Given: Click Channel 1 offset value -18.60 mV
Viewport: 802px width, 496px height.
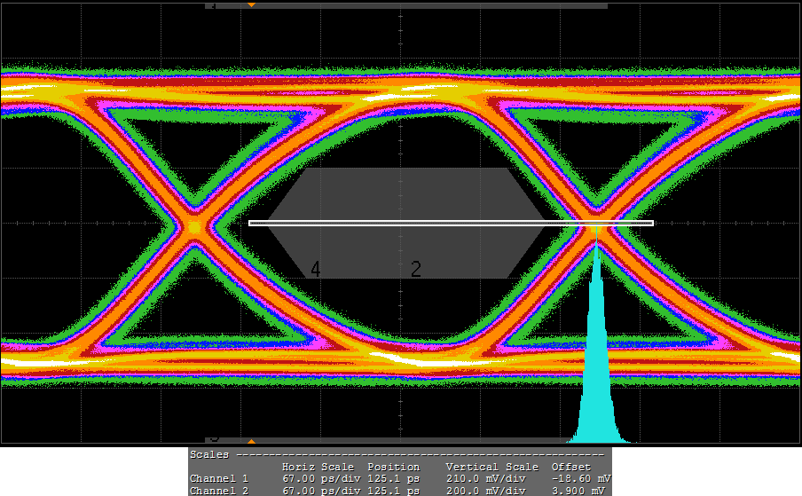Looking at the screenshot, I should click(580, 478).
